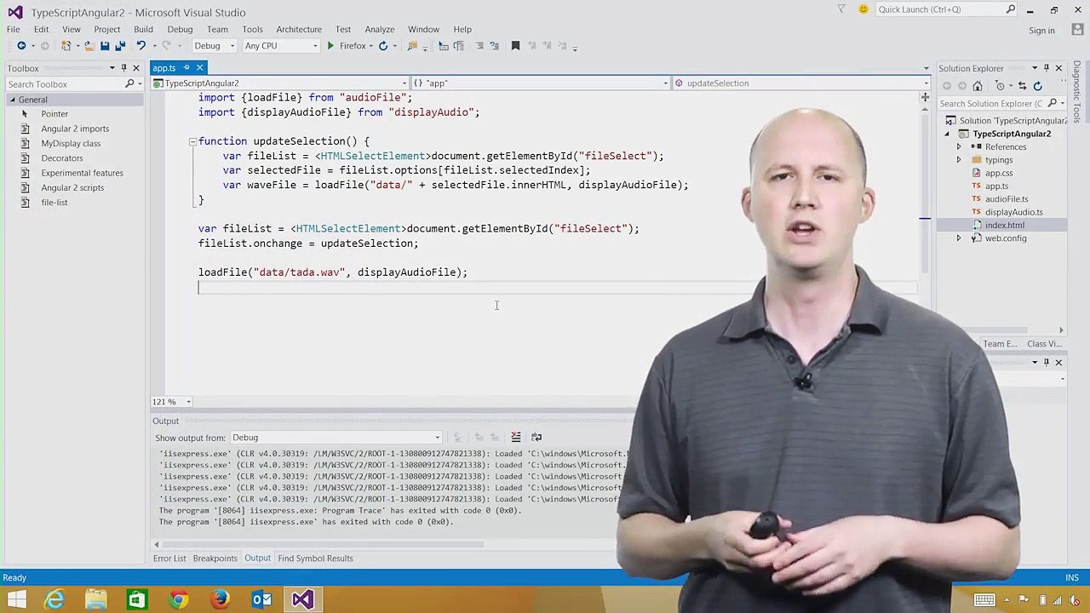Viewport: 1090px width, 613px height.
Task: Click the Solution Explorer Home icon
Action: (978, 86)
